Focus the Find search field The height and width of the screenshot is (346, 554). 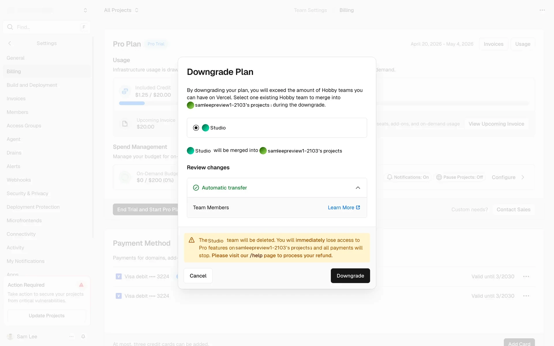tap(46, 27)
